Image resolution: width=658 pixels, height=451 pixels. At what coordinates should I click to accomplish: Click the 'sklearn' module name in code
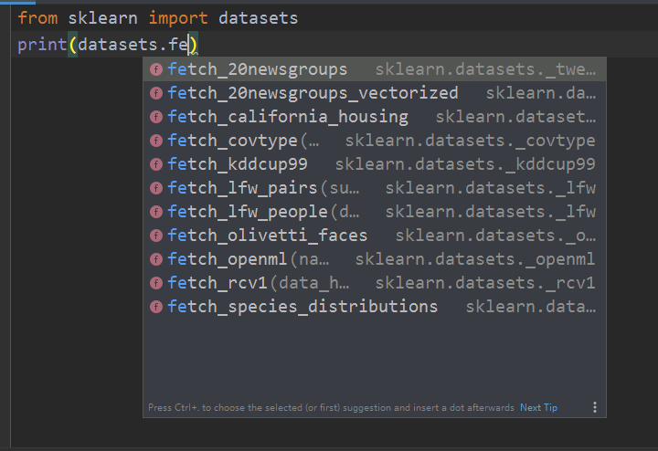coord(102,18)
